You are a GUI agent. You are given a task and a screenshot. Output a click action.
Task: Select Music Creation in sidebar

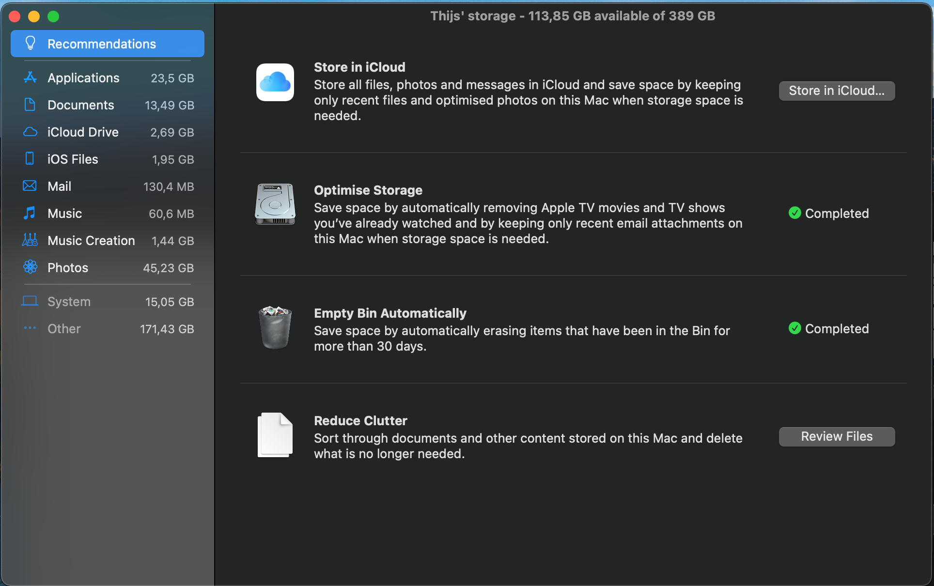click(x=91, y=241)
